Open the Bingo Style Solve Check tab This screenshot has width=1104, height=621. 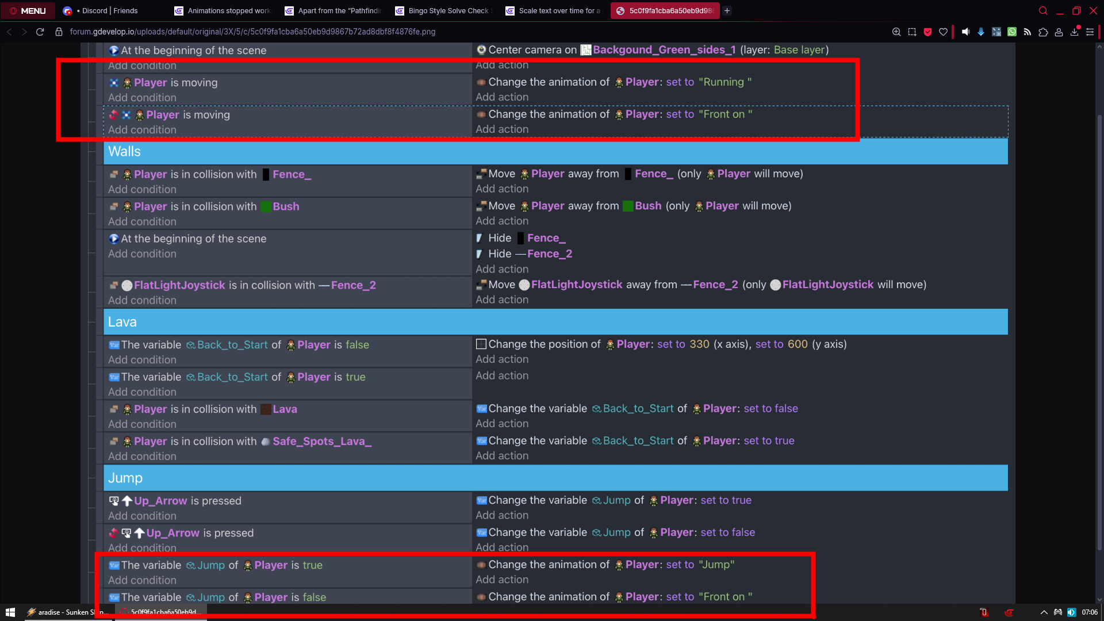pos(442,10)
